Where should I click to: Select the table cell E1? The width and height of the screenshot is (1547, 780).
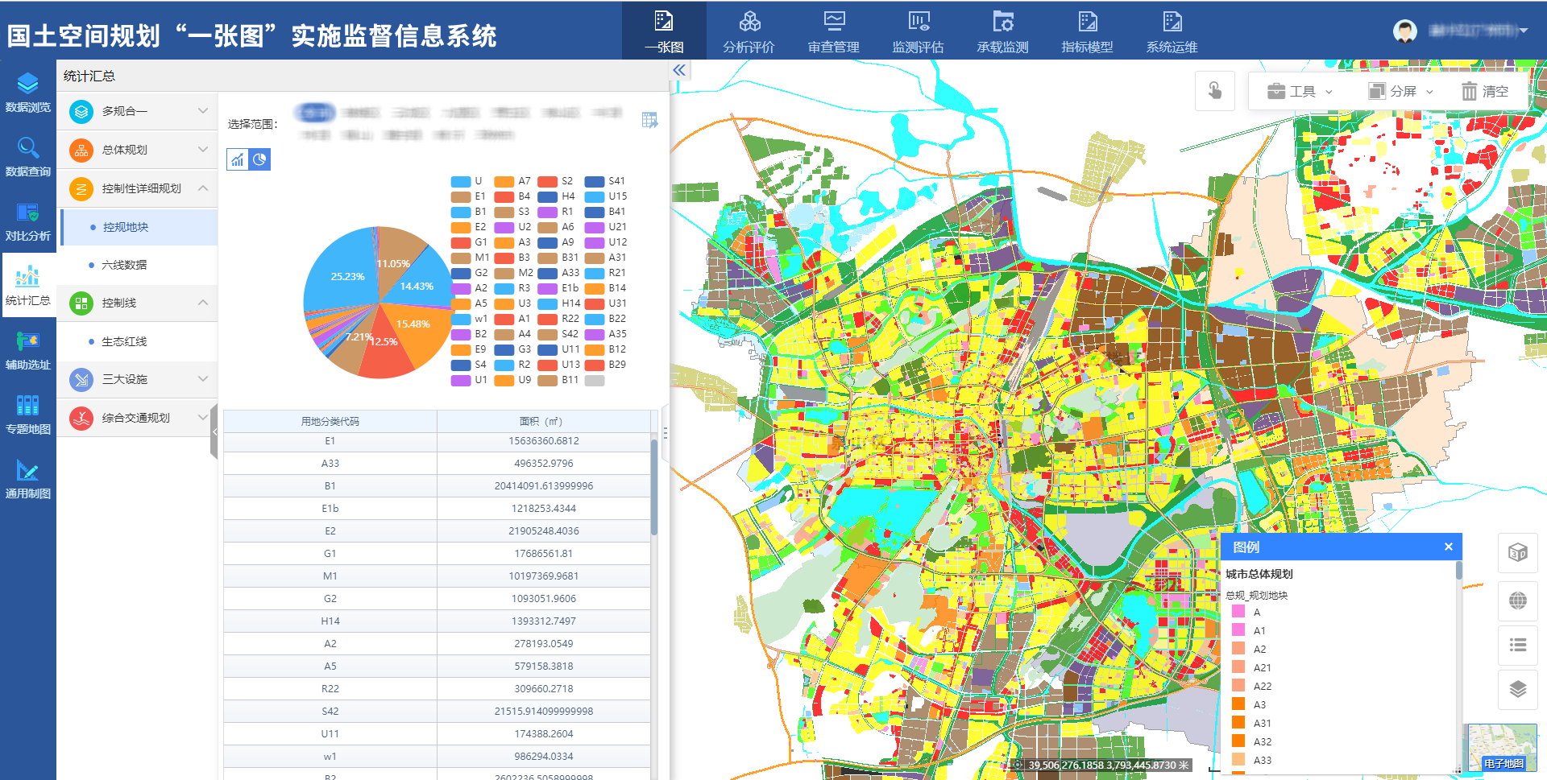click(x=330, y=441)
